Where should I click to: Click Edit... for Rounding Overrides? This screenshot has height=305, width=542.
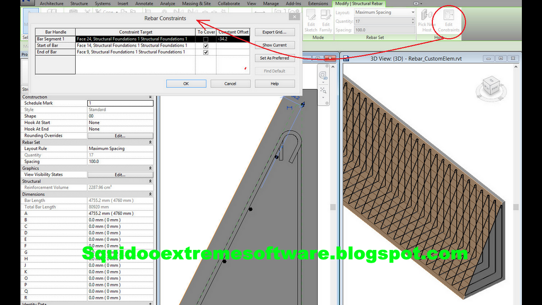click(120, 136)
